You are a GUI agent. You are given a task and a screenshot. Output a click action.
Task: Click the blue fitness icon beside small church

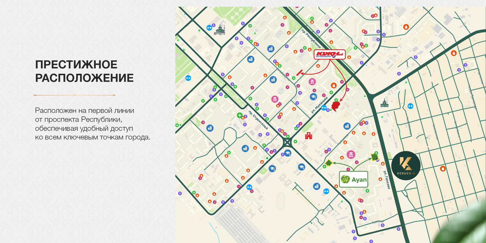(x=410, y=106)
